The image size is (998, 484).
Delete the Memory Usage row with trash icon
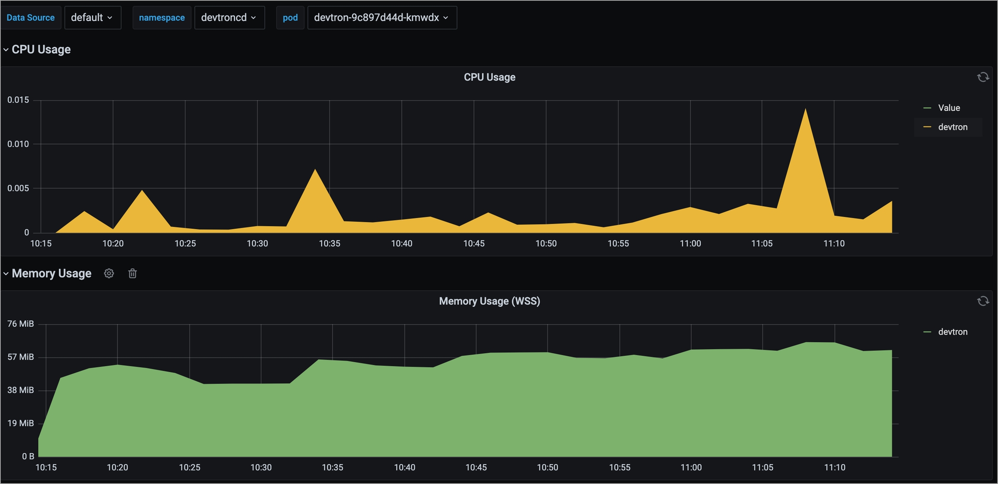point(133,273)
